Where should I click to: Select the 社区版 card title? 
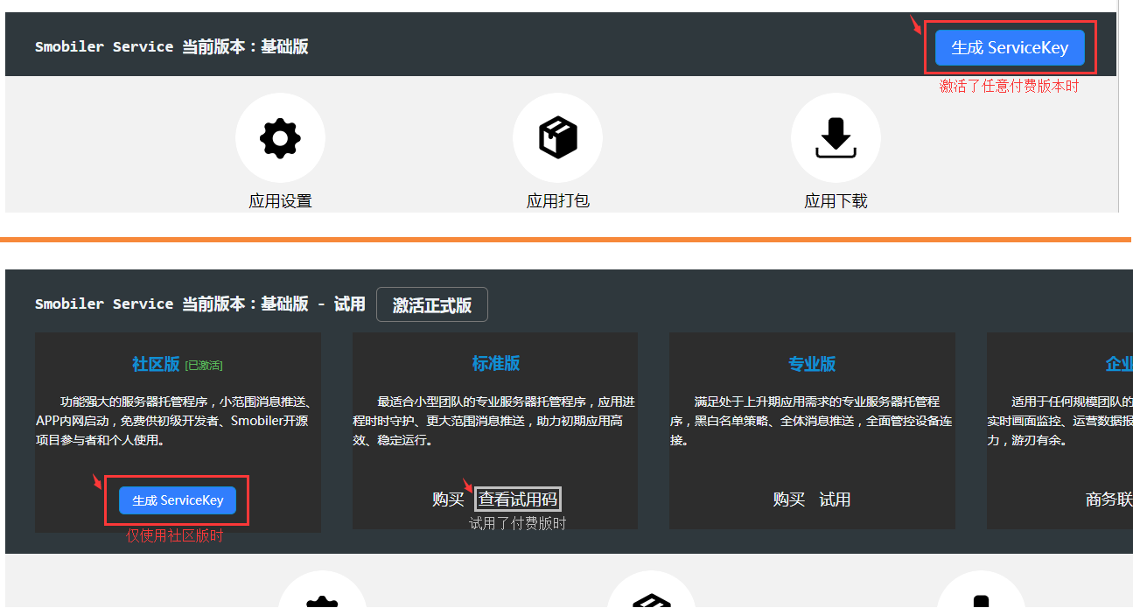pyautogui.click(x=156, y=364)
